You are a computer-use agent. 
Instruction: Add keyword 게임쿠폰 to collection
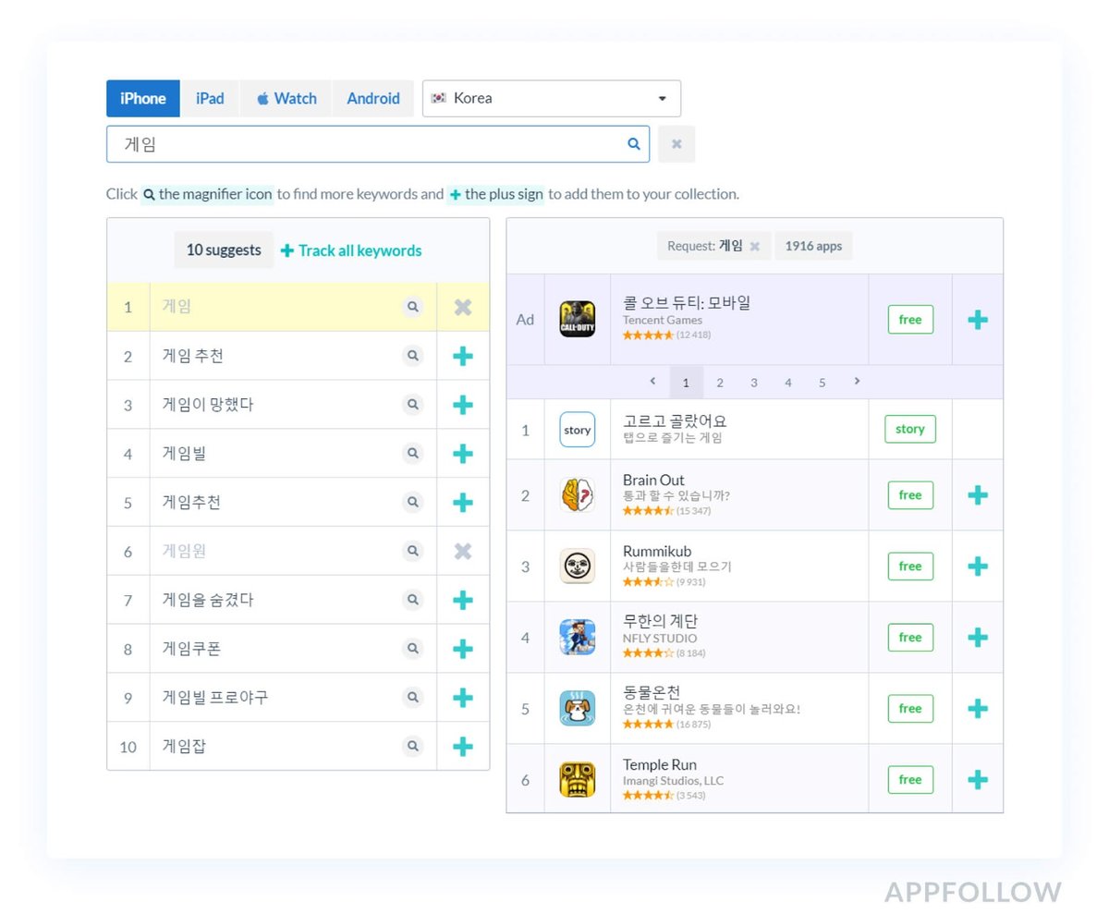click(x=463, y=649)
